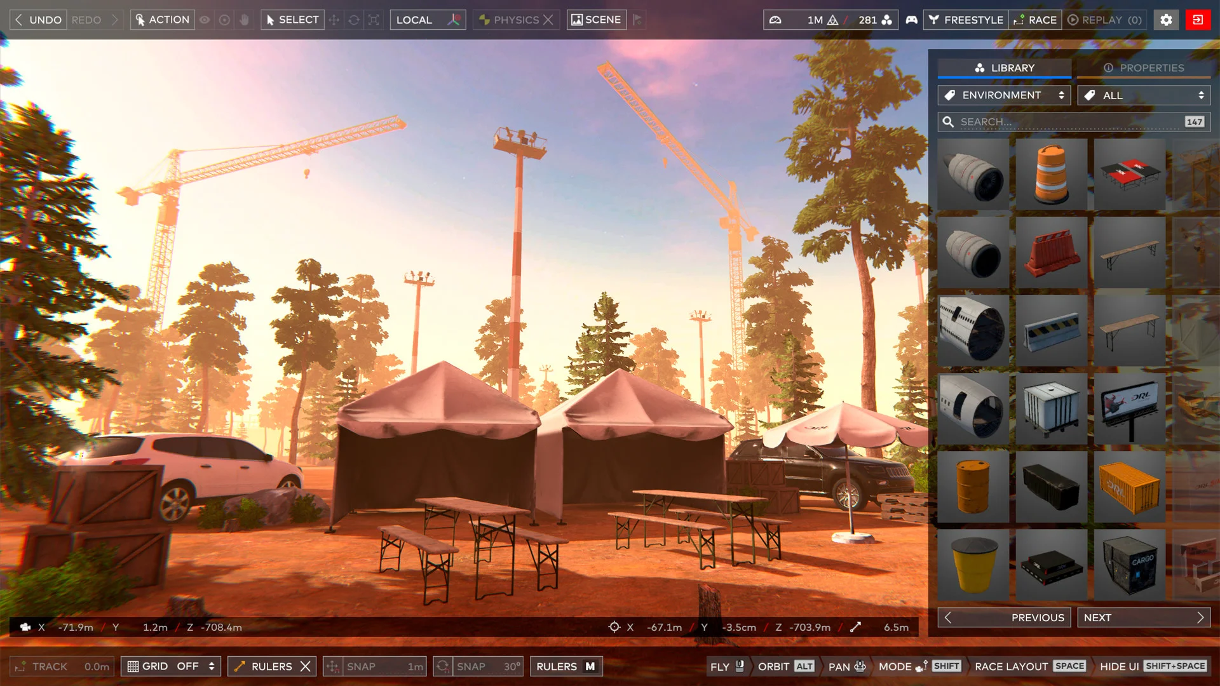Switch to the Properties tab
This screenshot has width=1220, height=686.
coord(1144,68)
